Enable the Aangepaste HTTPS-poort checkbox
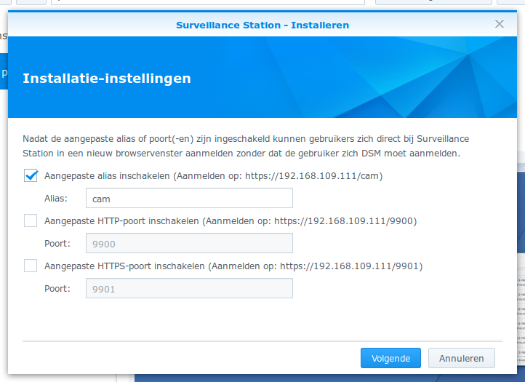This screenshot has height=382, width=525. 31,266
